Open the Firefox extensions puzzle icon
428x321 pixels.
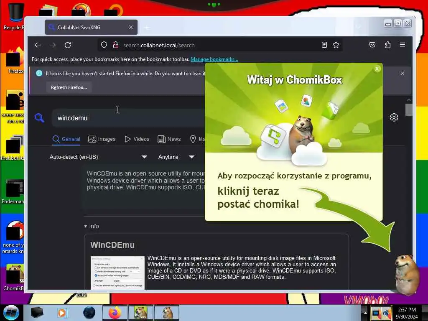point(387,45)
